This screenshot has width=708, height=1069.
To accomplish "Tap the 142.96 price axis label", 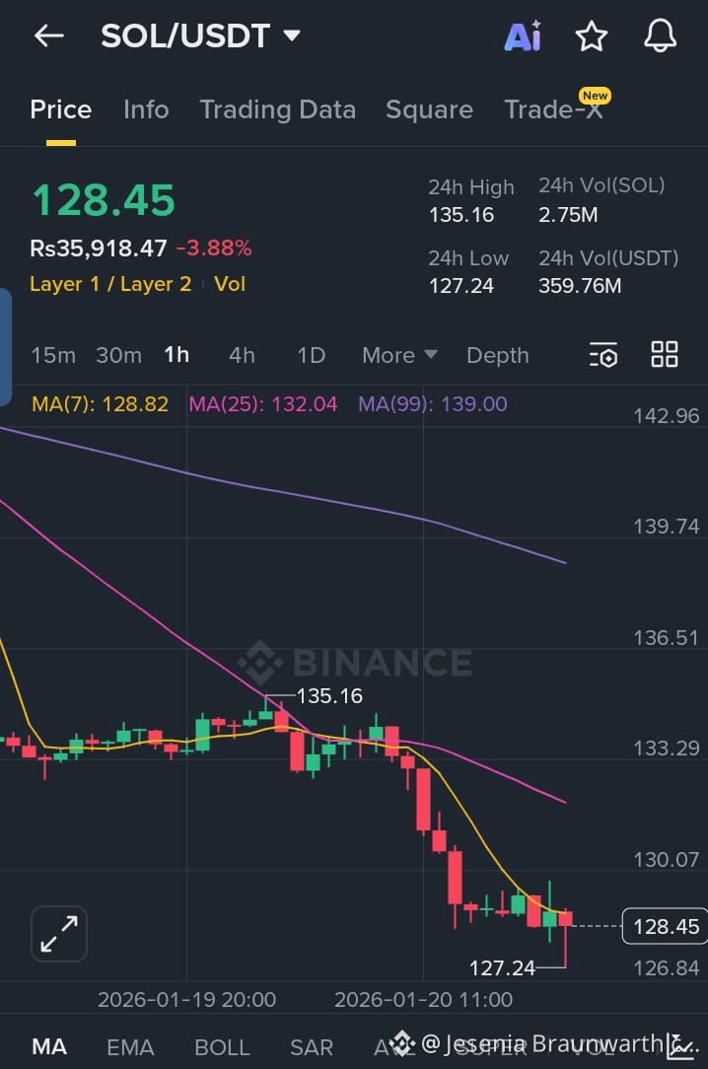I will pos(667,416).
